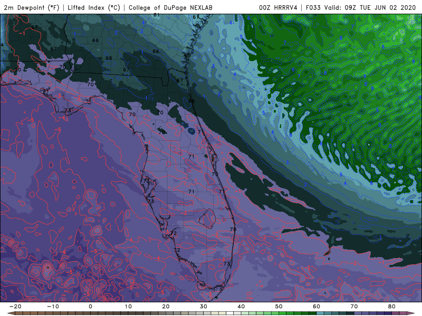This screenshot has height=316, width=422.
Task: Click the "Lifted Index (°C)" title text
Action: [94, 7]
